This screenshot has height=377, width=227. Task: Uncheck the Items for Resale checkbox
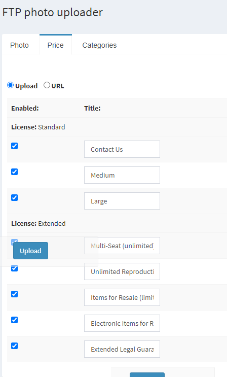[x=14, y=294]
